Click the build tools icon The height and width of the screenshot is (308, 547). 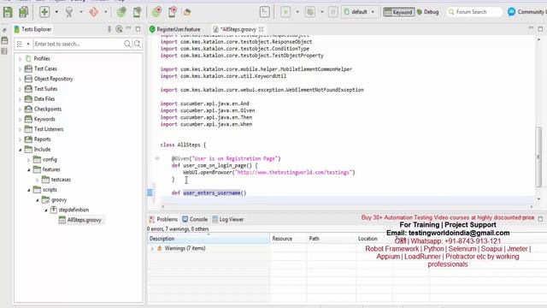pyautogui.click(x=69, y=12)
